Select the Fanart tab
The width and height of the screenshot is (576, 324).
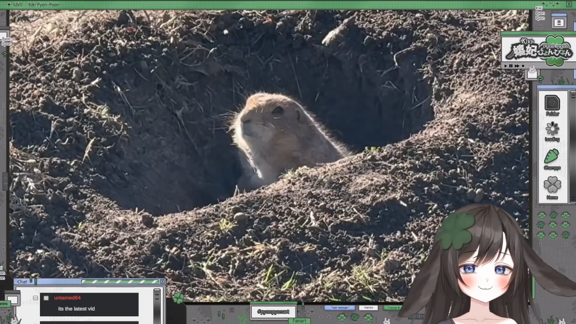pyautogui.click(x=299, y=321)
